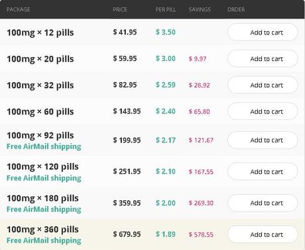The image size is (305, 250).
Task: Click the ORDER column header
Action: click(x=236, y=9)
